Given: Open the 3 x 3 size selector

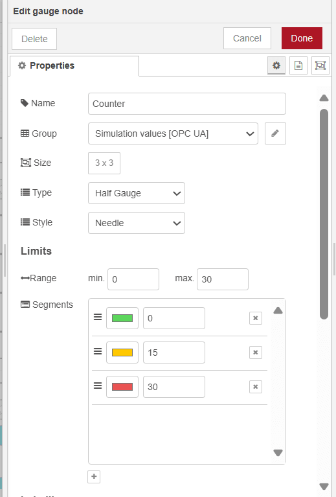Looking at the screenshot, I should [x=104, y=163].
